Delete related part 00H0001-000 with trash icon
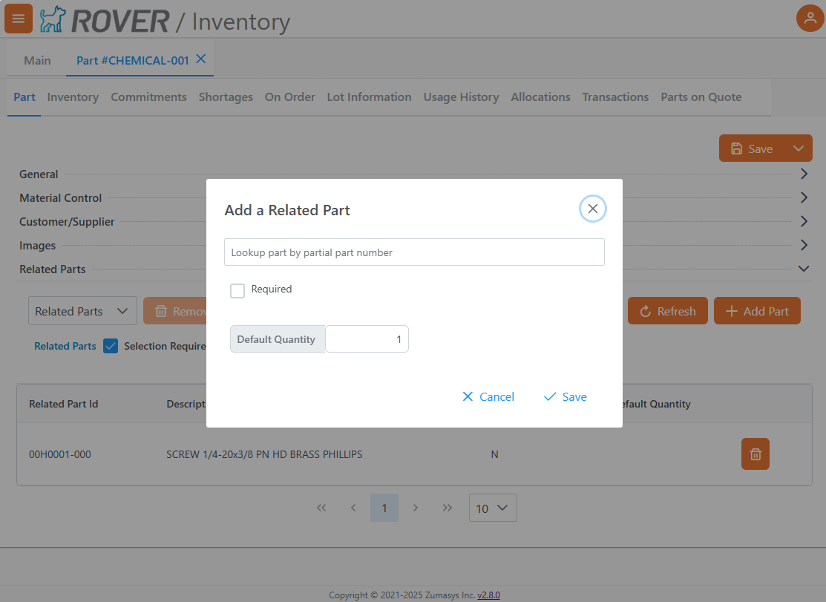 tap(755, 454)
